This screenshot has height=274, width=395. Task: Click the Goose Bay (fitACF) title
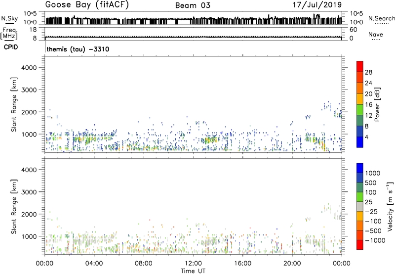(x=87, y=5)
